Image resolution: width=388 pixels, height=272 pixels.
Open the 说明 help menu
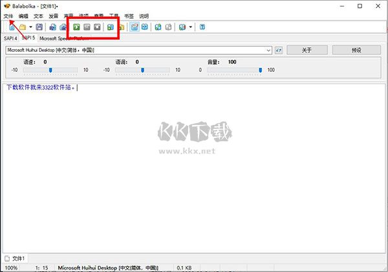(144, 16)
